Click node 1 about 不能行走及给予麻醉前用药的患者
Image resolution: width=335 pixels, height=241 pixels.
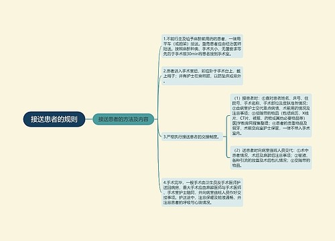[202, 46]
